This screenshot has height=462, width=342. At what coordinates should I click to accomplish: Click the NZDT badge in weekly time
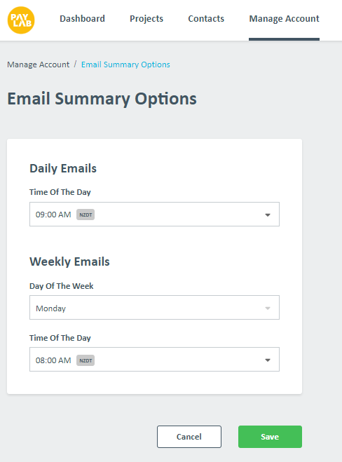85,360
